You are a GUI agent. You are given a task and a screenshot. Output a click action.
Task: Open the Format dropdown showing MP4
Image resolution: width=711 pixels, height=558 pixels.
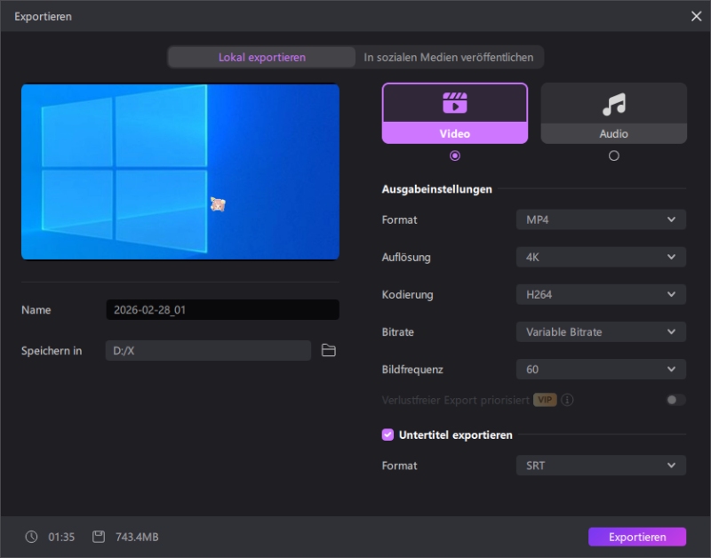click(601, 219)
